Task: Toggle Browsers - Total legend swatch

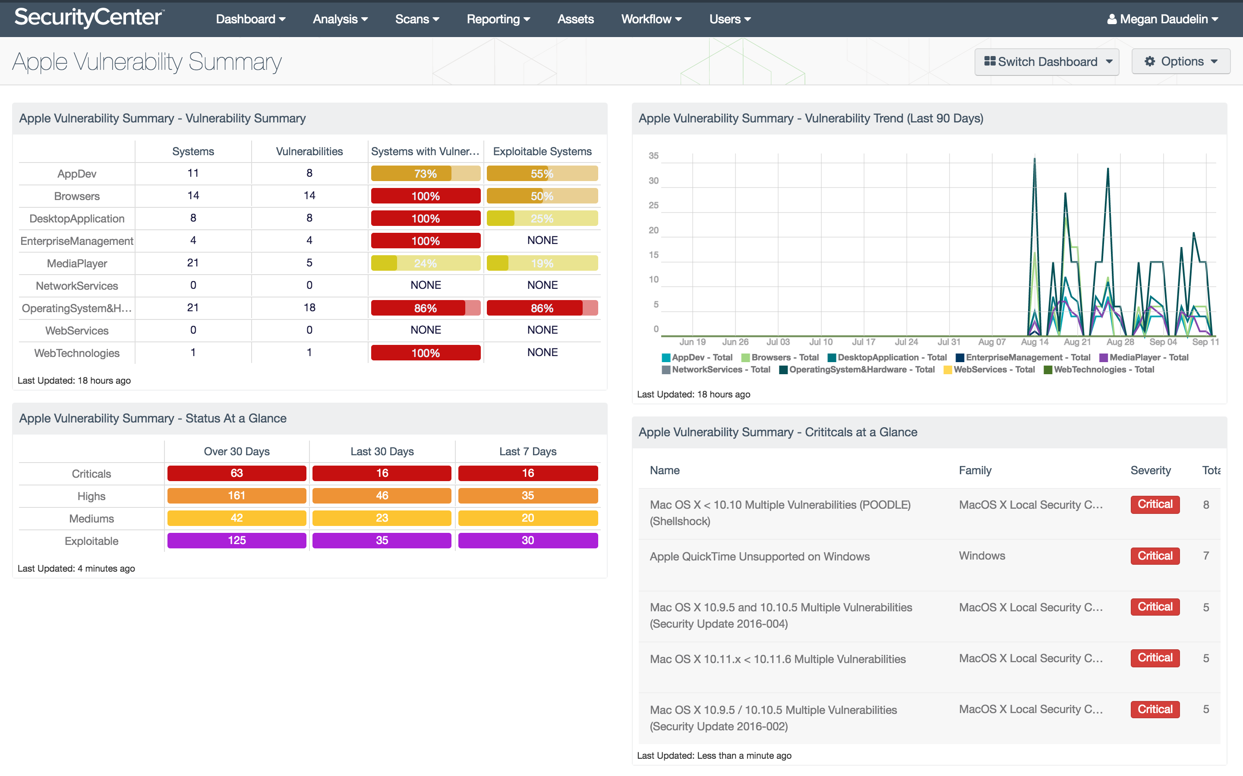Action: 745,358
